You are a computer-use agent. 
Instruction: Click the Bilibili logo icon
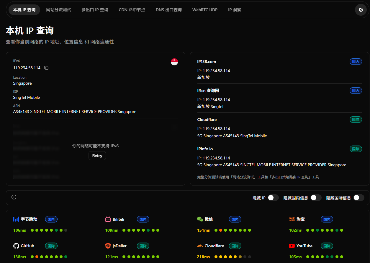pos(108,219)
